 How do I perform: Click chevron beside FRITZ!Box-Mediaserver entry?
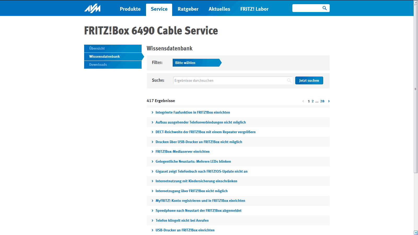point(152,152)
